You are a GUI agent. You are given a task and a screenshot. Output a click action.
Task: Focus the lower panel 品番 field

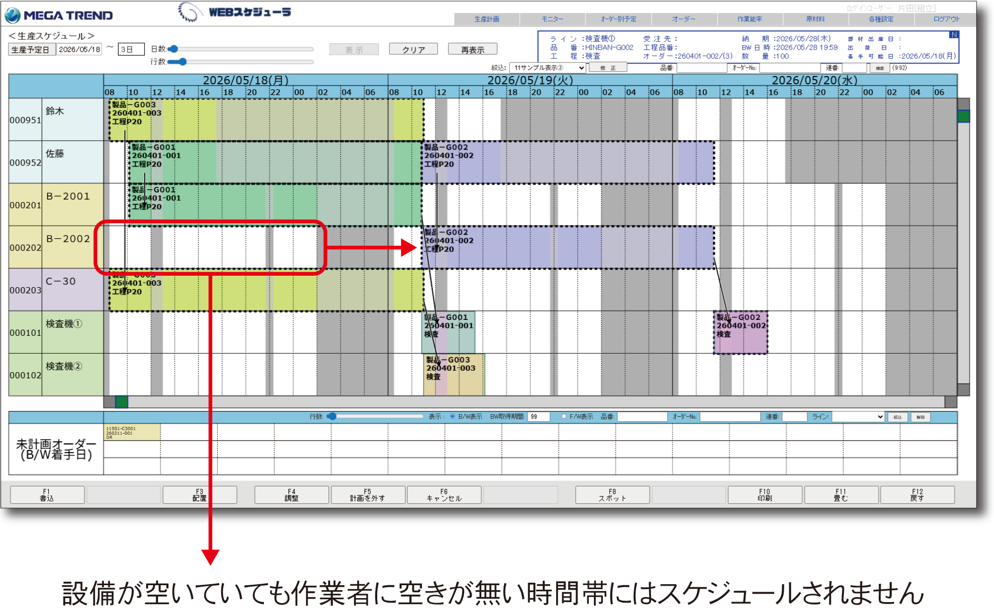642,417
